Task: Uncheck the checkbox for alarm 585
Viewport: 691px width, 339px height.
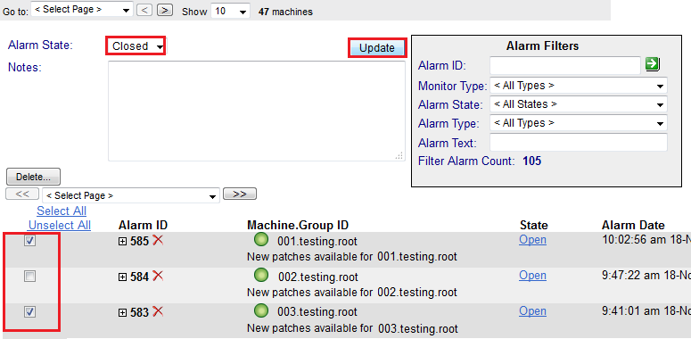Action: pos(29,241)
